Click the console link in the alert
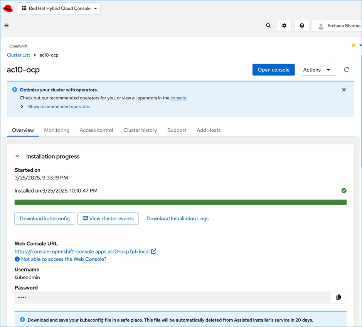The height and width of the screenshot is (327, 362). tap(178, 98)
